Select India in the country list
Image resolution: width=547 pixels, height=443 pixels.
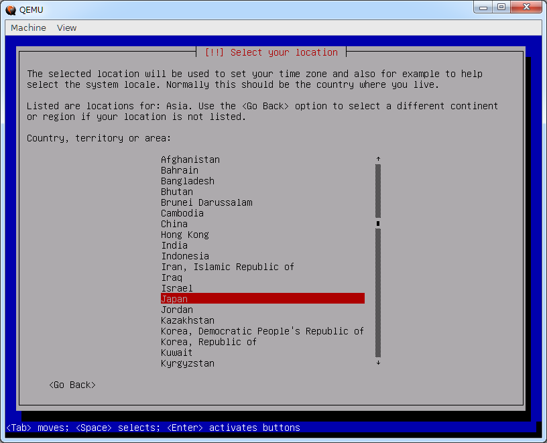click(x=174, y=245)
